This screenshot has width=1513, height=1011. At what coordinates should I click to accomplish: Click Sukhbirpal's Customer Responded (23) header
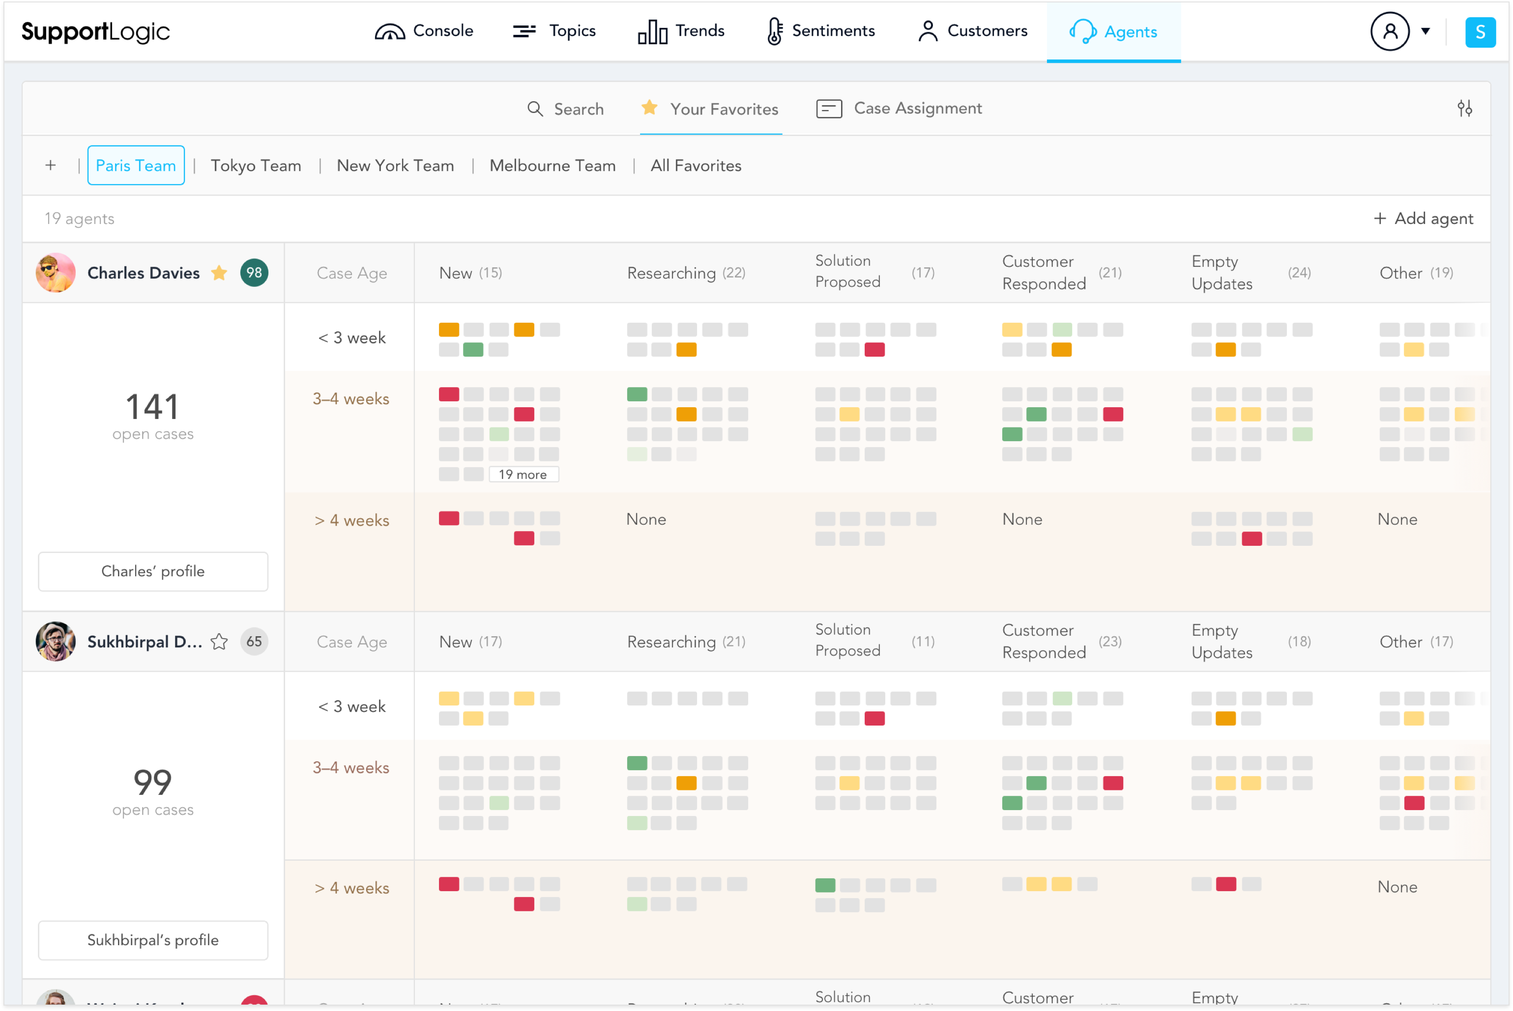[x=1061, y=642]
